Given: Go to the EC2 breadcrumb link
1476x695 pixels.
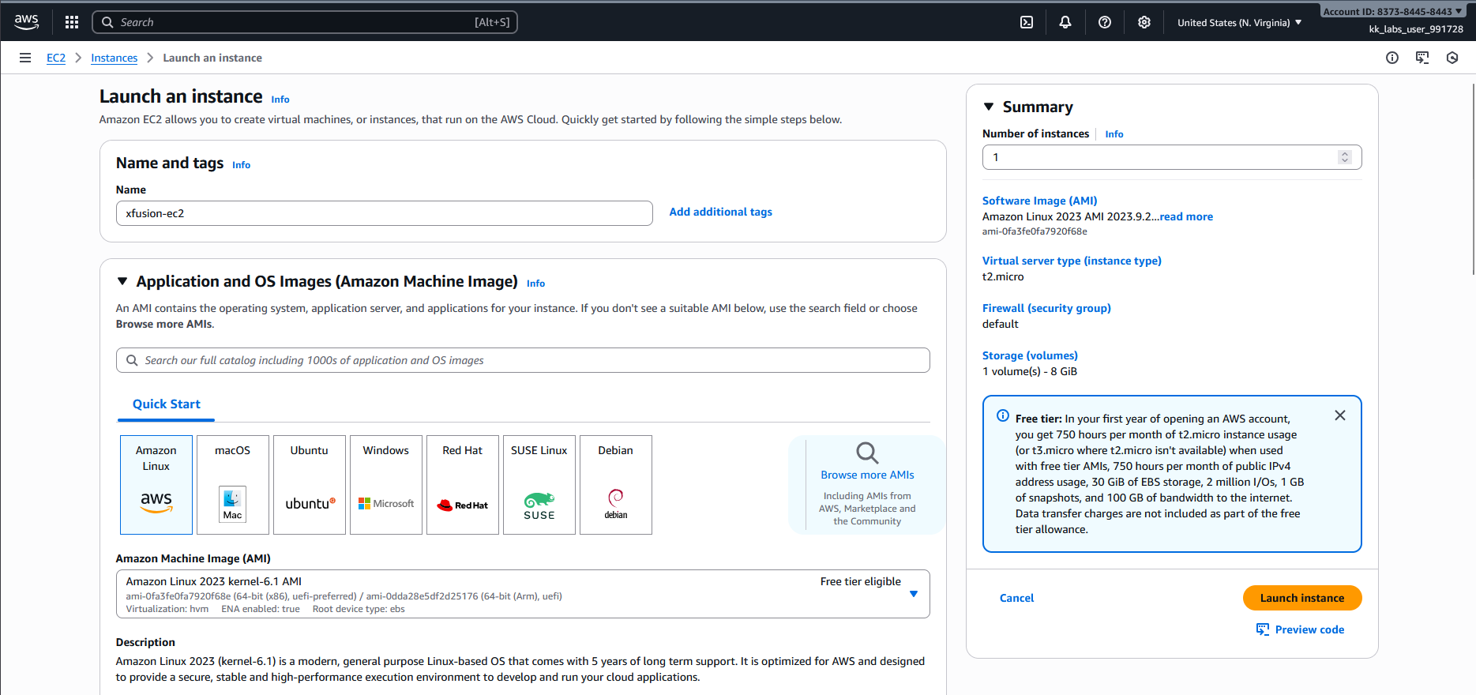Looking at the screenshot, I should [x=56, y=58].
